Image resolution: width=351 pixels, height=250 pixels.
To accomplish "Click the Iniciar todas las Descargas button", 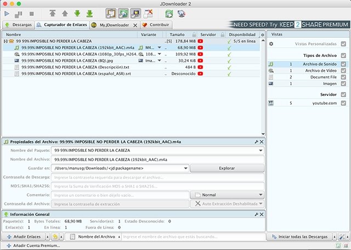I will (300, 237).
